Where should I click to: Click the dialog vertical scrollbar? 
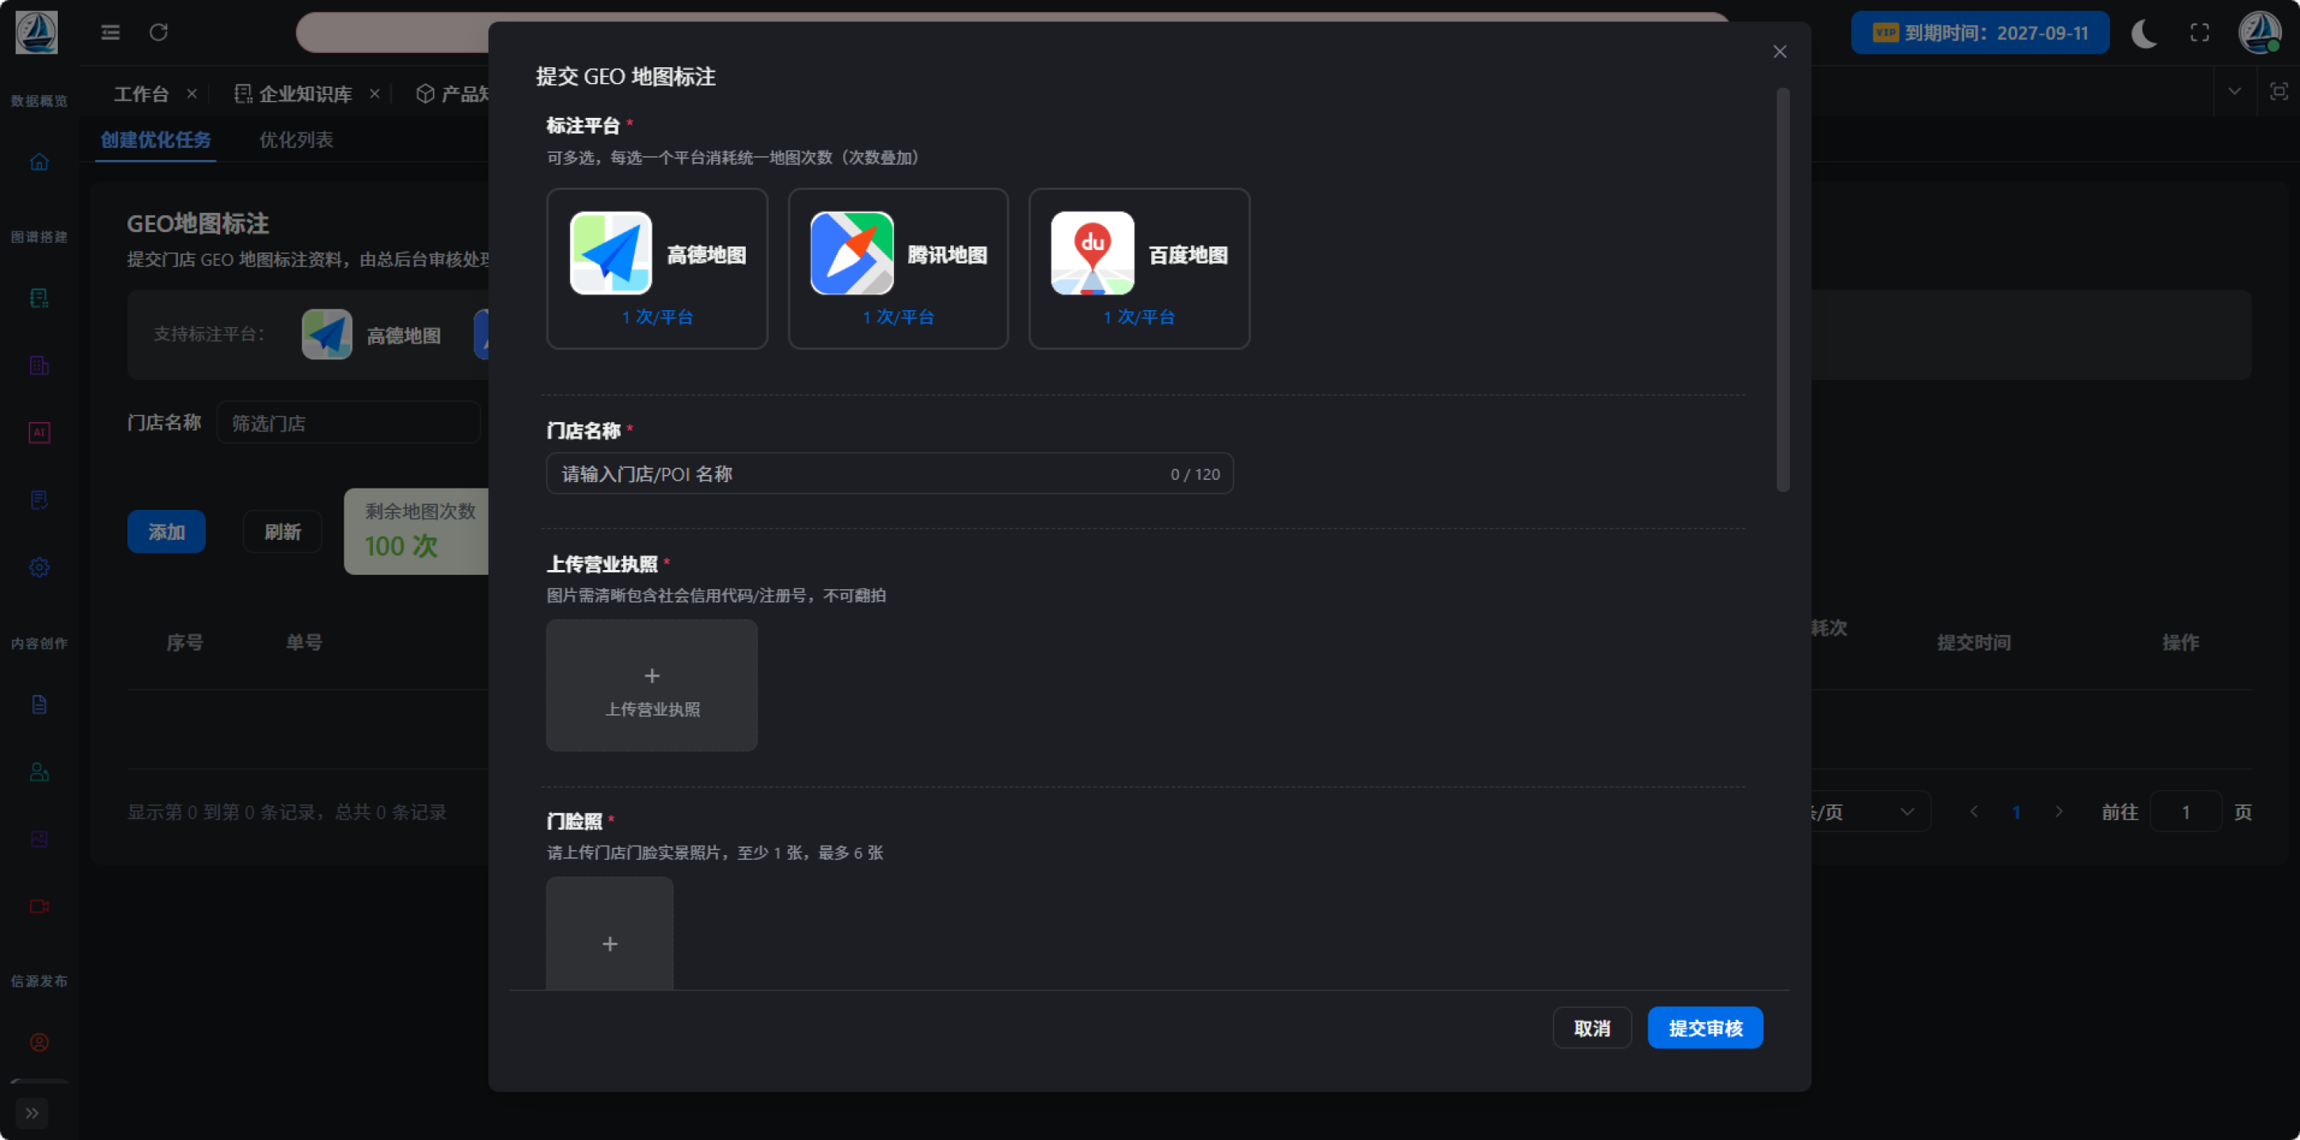pos(1782,290)
